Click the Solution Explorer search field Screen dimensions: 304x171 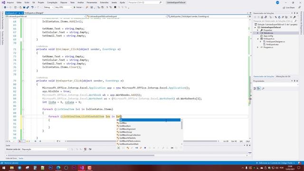(x=275, y=21)
